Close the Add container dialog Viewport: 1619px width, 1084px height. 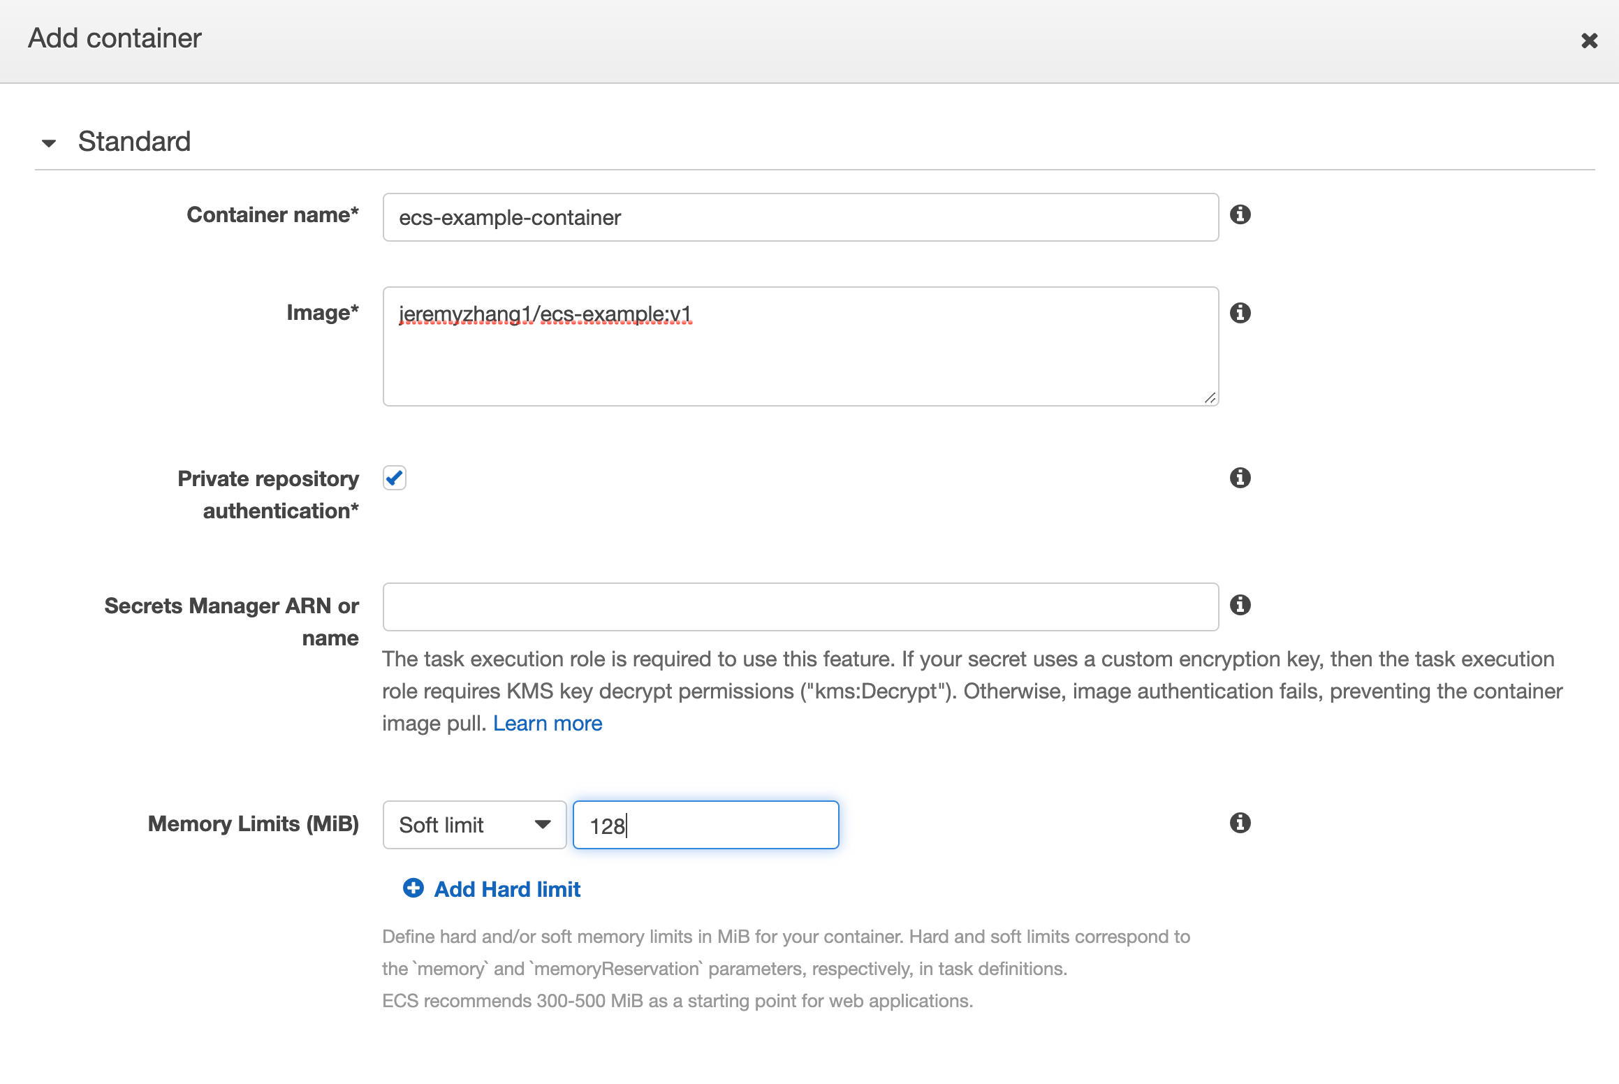(1589, 41)
